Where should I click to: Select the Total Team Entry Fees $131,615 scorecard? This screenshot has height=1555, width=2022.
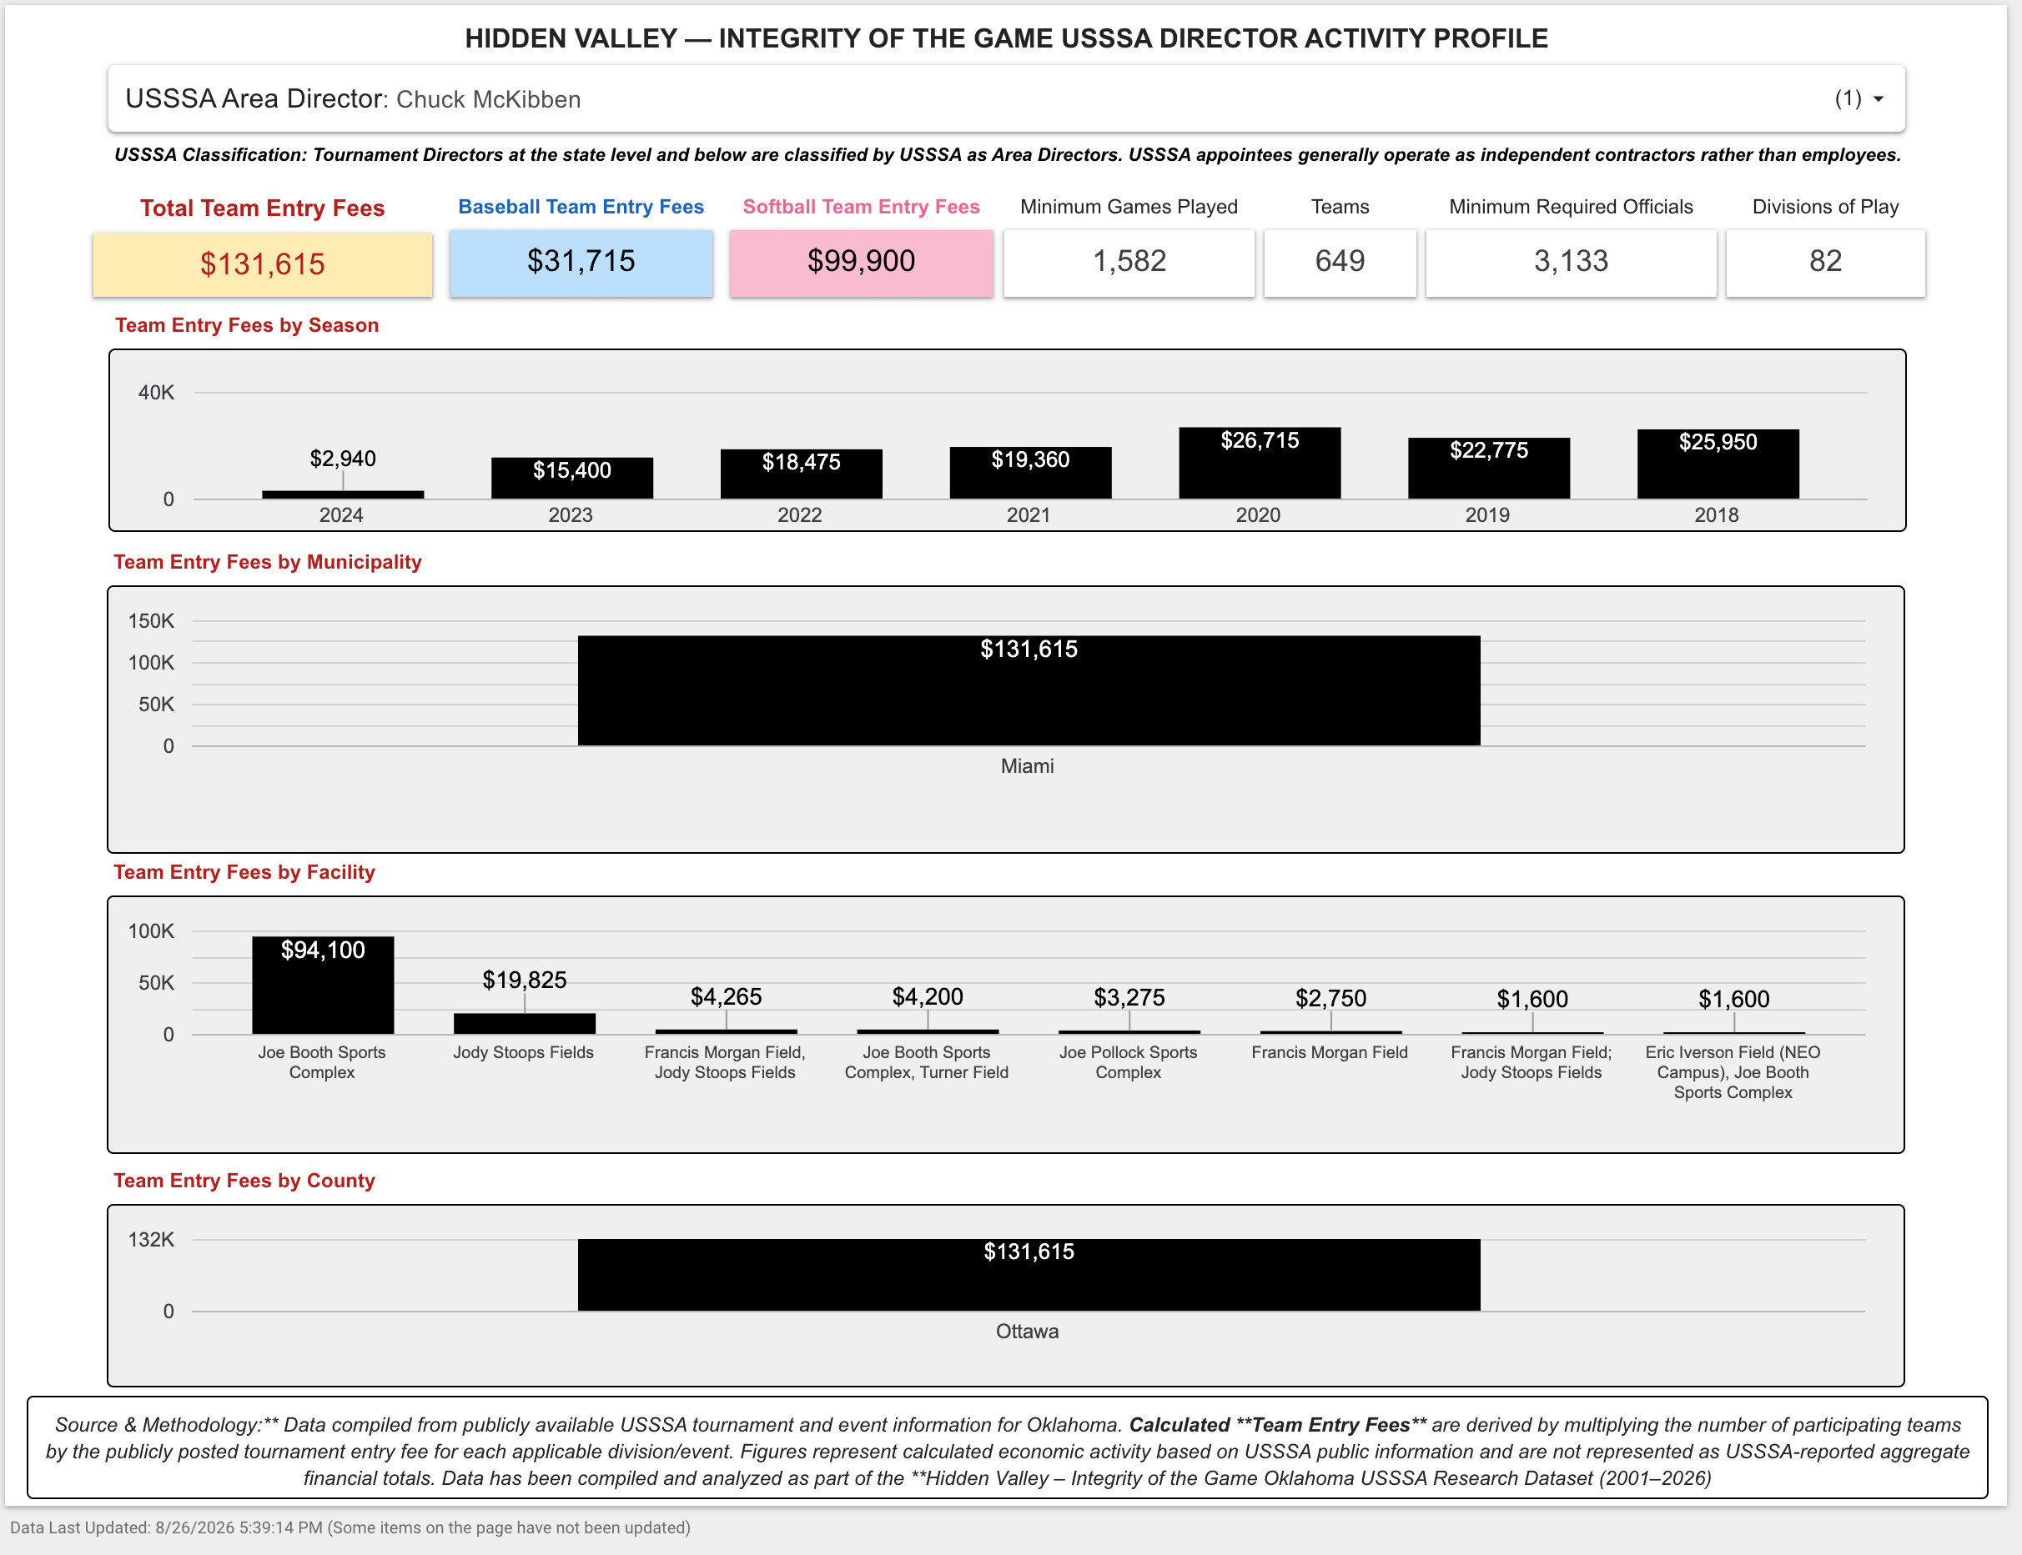pos(263,264)
